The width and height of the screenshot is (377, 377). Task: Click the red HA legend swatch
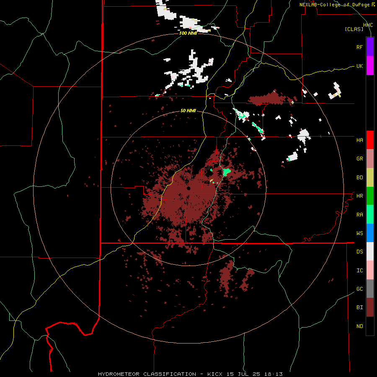(370, 140)
